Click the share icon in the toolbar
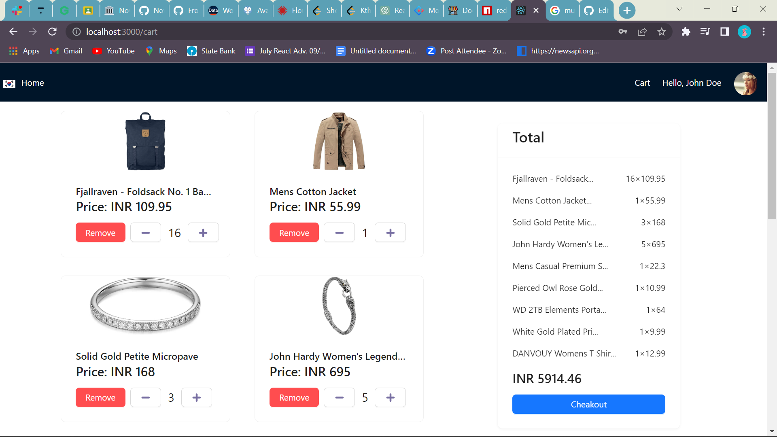777x437 pixels. coord(642,32)
